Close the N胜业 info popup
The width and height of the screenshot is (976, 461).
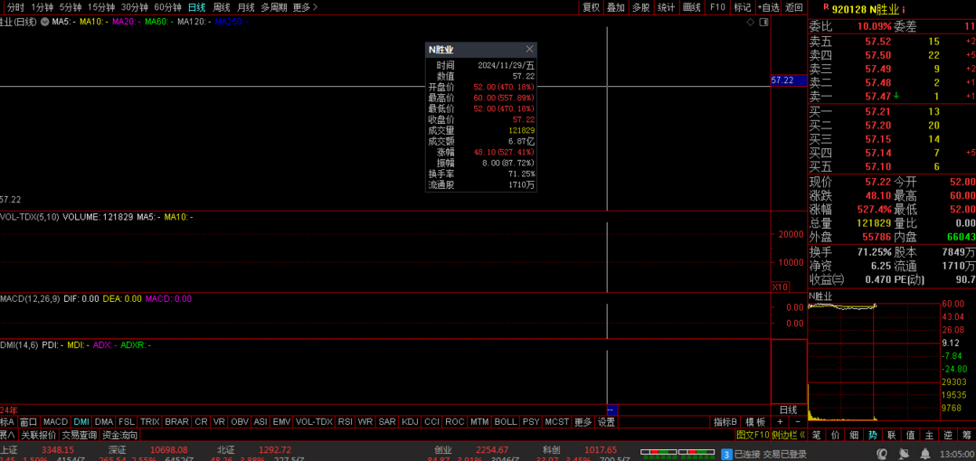tap(529, 49)
